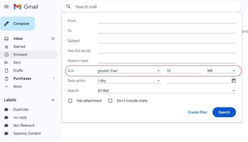This screenshot has width=248, height=142.
Task: Enable the Has attachment checkbox
Action: pos(70,101)
